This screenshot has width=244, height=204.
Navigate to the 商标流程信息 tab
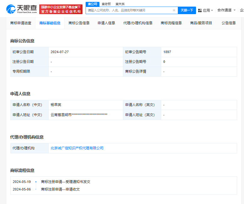click(171, 23)
